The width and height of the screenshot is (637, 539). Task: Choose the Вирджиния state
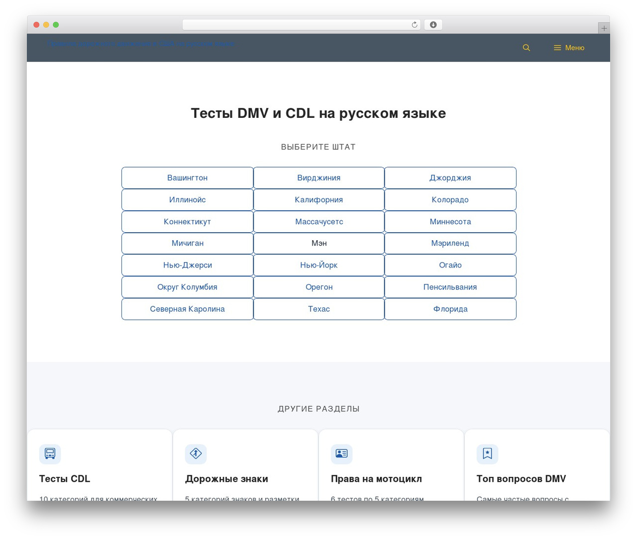(x=319, y=178)
